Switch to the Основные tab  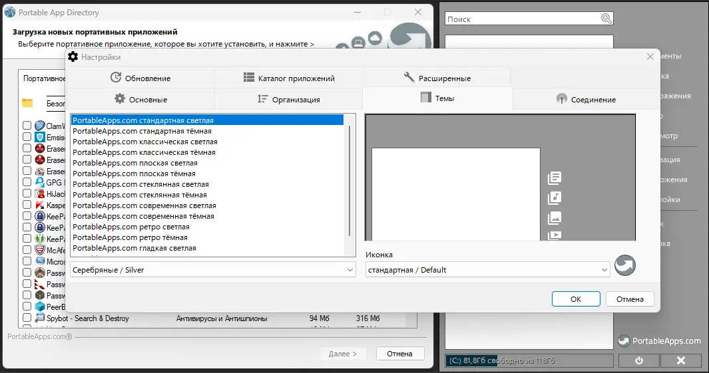pos(140,99)
